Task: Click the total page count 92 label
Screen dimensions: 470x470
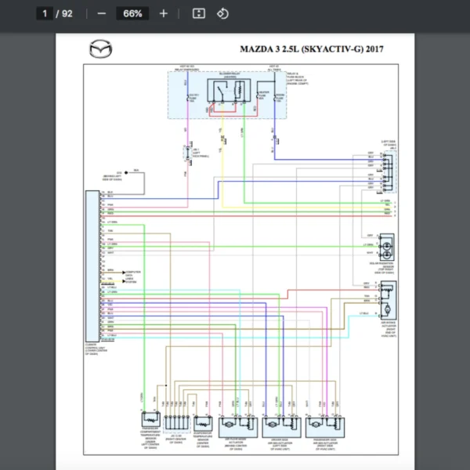Action: pyautogui.click(x=66, y=13)
